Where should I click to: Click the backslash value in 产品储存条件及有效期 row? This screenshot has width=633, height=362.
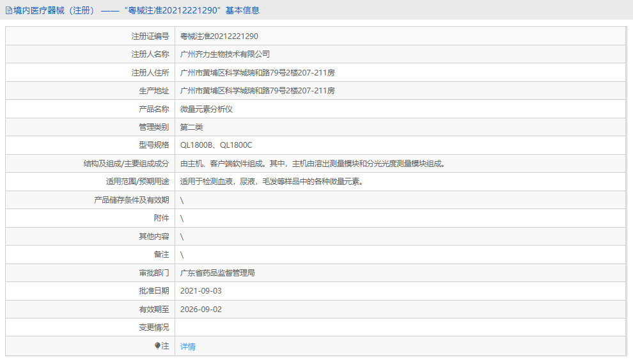182,200
